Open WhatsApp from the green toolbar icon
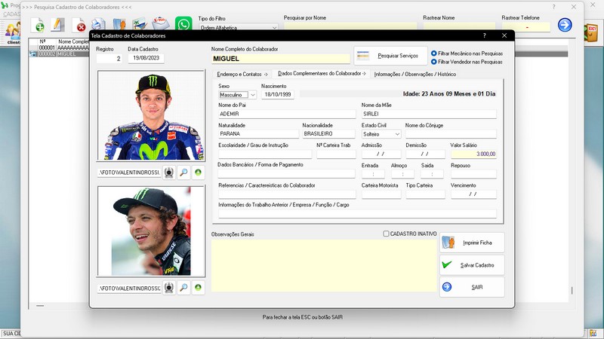 click(183, 25)
